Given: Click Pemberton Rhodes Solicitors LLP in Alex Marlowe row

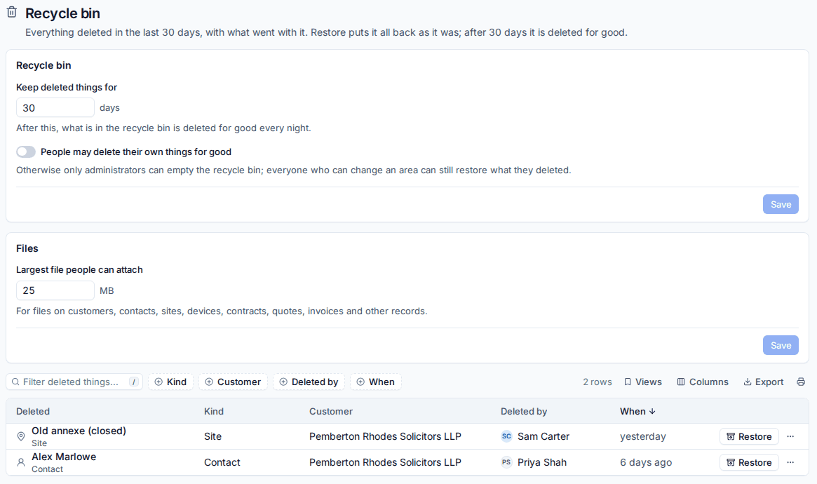Looking at the screenshot, I should 385,463.
